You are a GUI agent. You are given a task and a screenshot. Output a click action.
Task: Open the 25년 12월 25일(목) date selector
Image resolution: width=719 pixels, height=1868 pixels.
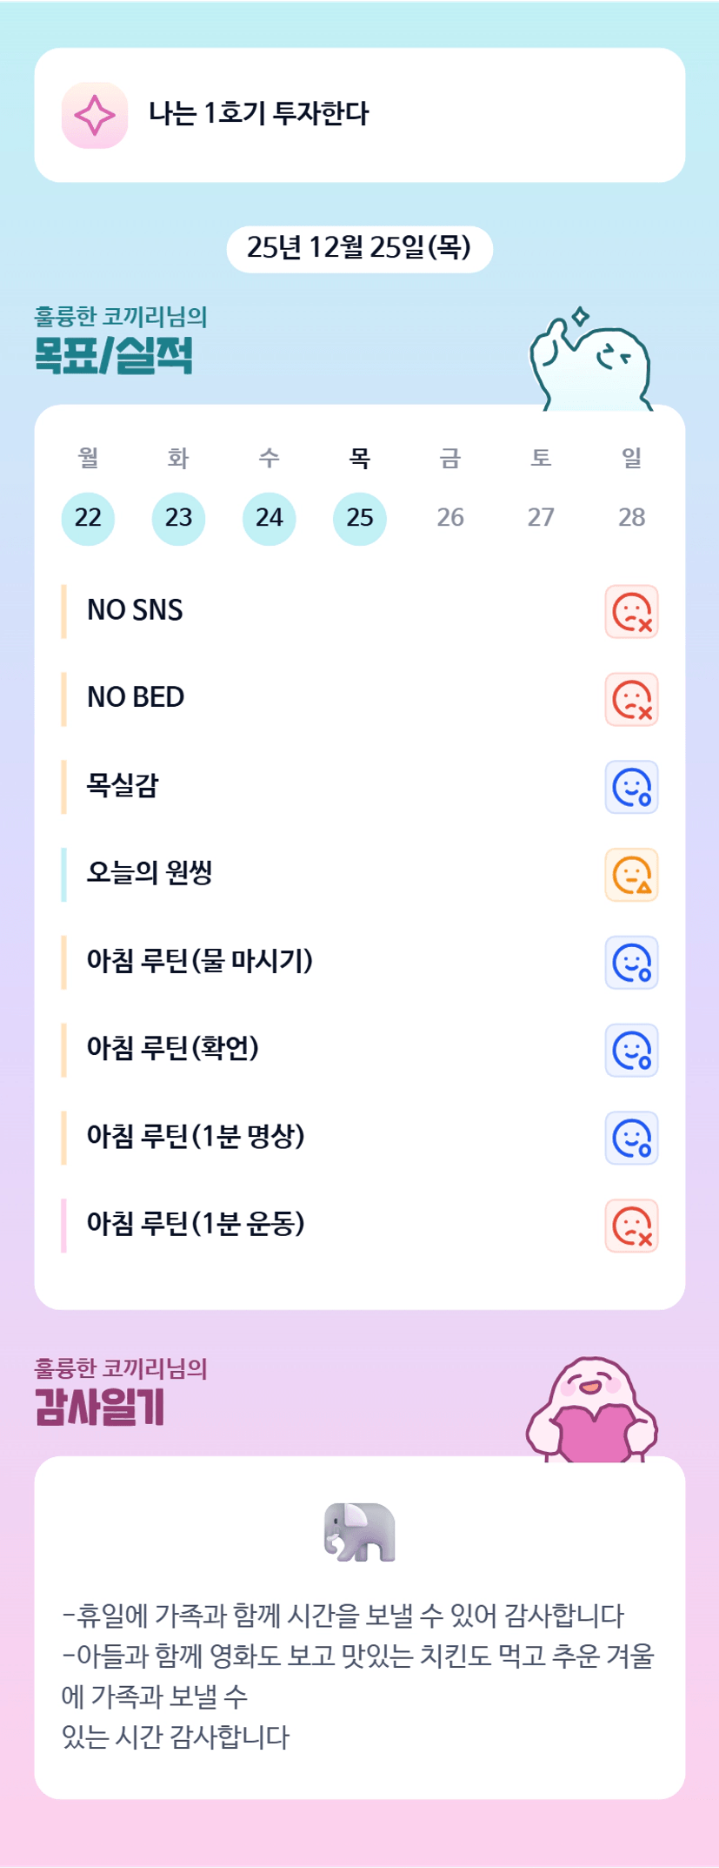point(359,248)
